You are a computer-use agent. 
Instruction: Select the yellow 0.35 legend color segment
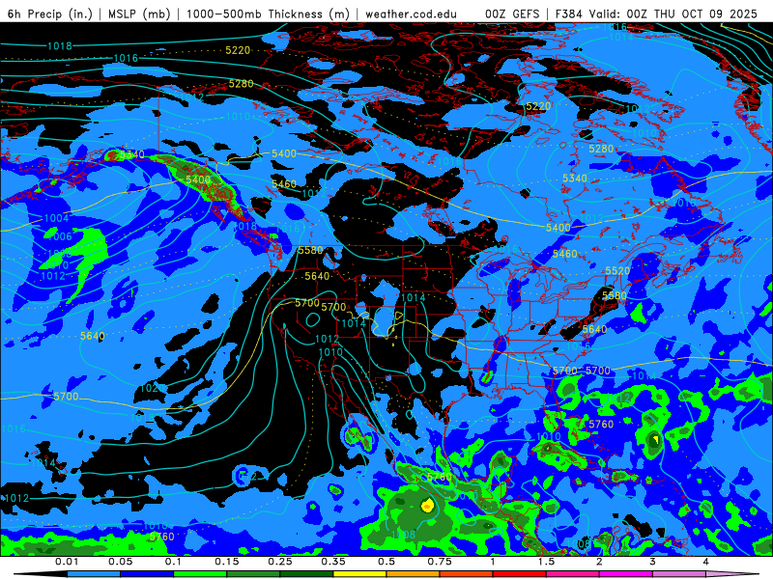click(359, 574)
